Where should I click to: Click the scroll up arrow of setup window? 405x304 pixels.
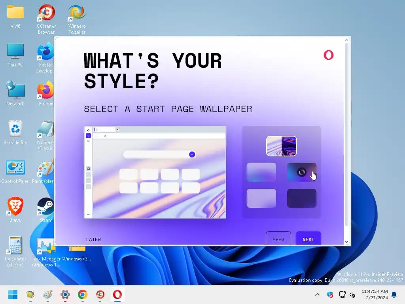coord(346,40)
